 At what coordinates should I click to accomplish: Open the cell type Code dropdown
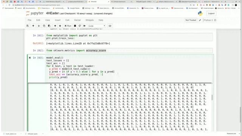[x=97, y=26]
